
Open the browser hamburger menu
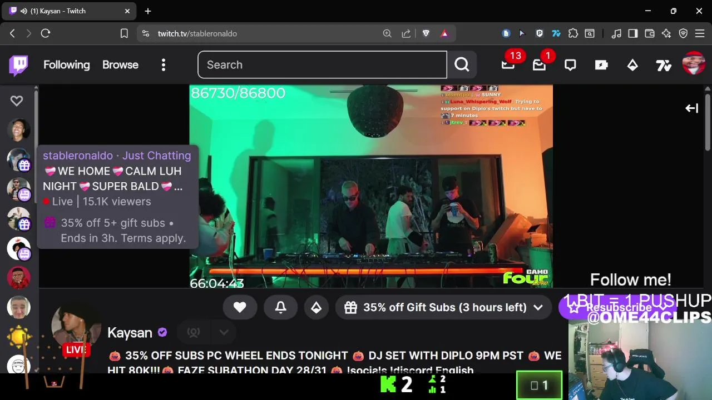click(700, 33)
